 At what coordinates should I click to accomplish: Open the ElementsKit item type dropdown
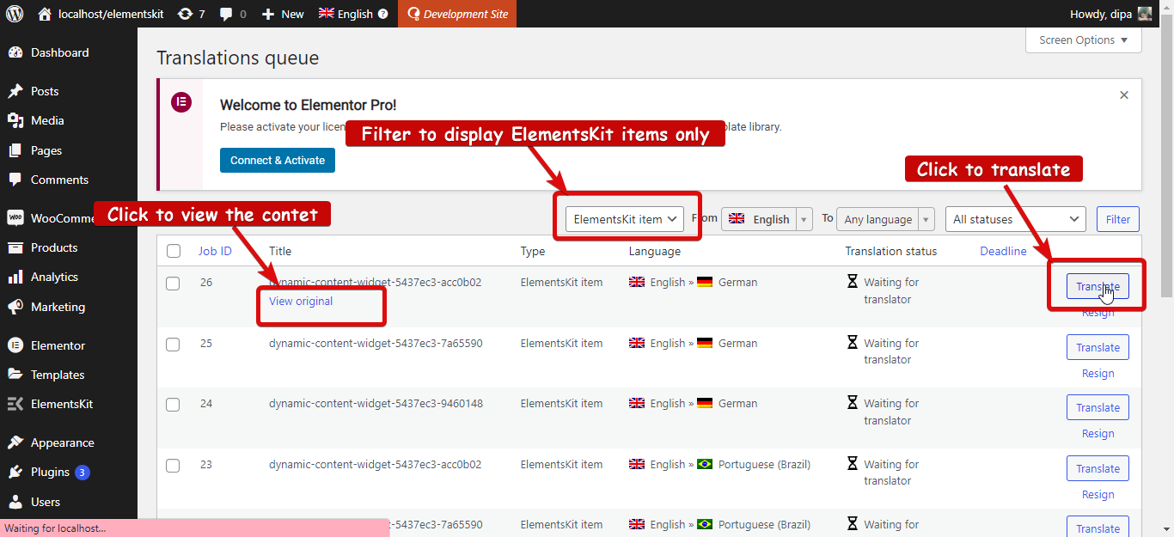click(x=626, y=219)
